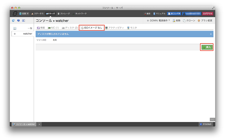This screenshot has height=140, width=225.
Task: Open the help question mark icon
Action: (18, 21)
